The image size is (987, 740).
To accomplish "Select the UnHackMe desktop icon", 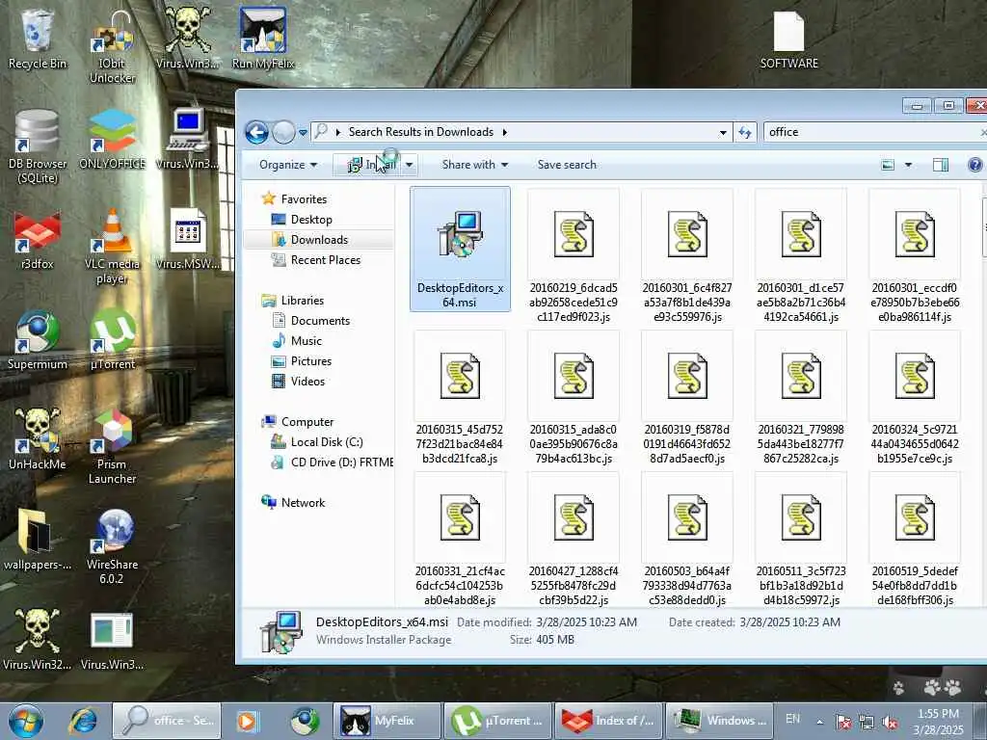I will coord(38,439).
